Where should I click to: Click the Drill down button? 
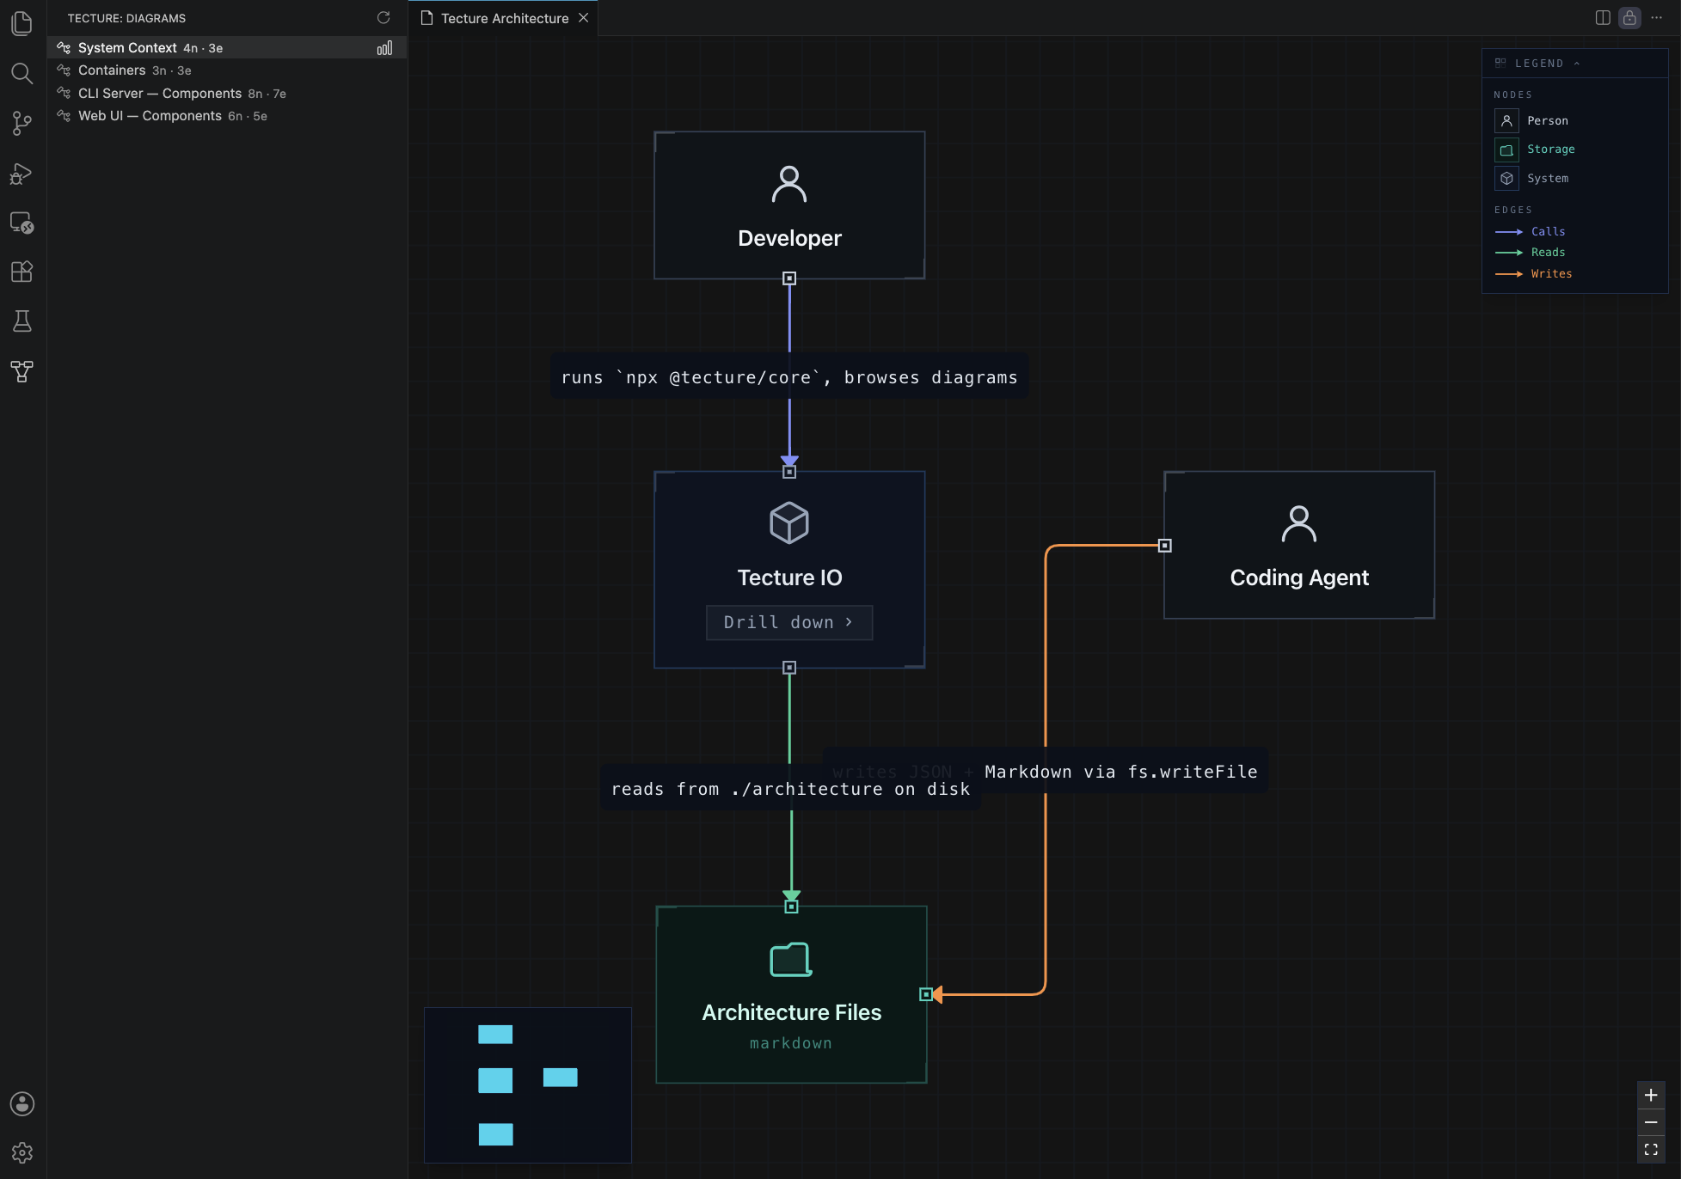[789, 623]
